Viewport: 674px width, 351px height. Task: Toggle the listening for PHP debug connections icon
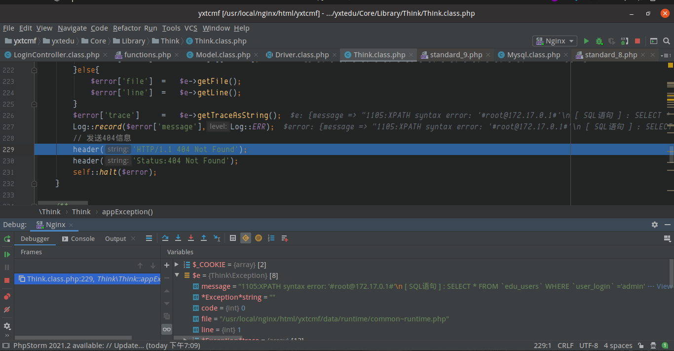625,41
